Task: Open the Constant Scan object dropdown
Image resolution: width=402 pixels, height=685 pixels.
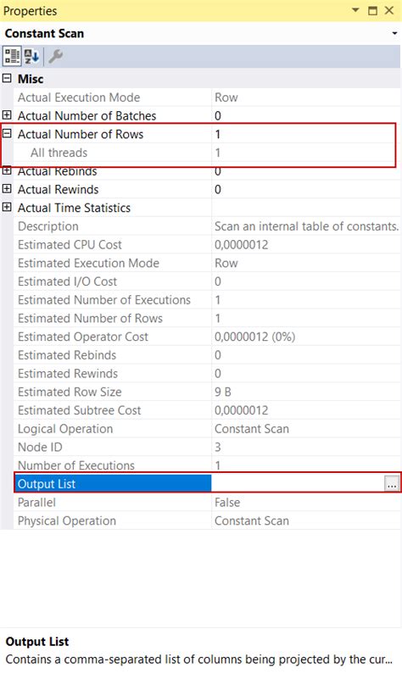Action: (x=394, y=34)
